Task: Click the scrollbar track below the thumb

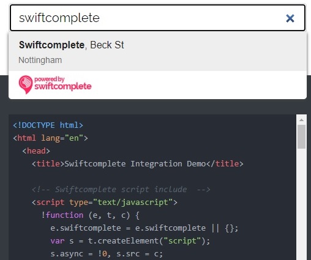Action: click(301, 204)
